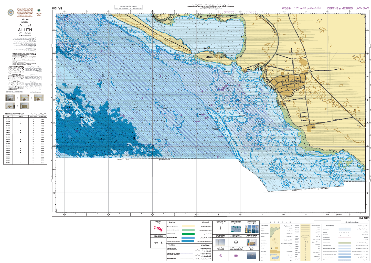
Task: Click the pale yellow coral reef swatch
Action: pos(188,226)
